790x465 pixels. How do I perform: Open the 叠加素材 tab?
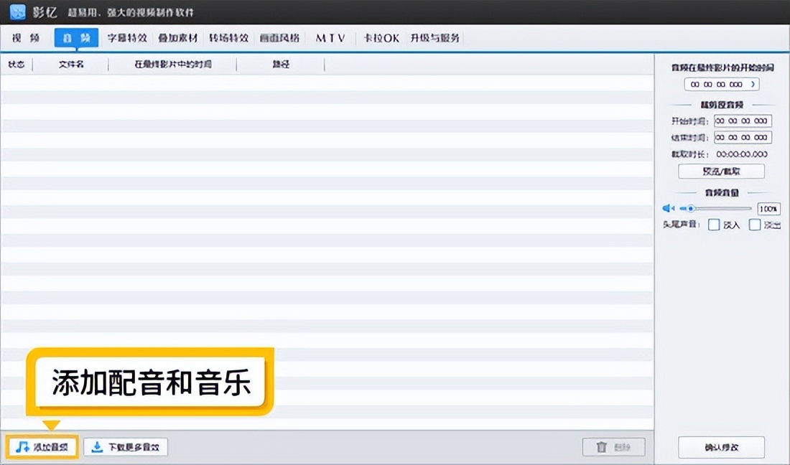(x=177, y=38)
